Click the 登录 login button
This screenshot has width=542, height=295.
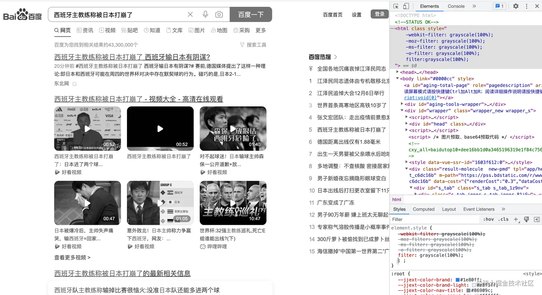[380, 14]
